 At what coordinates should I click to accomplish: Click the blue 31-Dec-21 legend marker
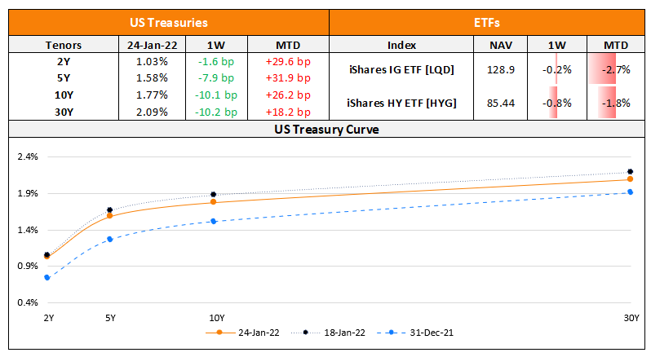pos(393,333)
